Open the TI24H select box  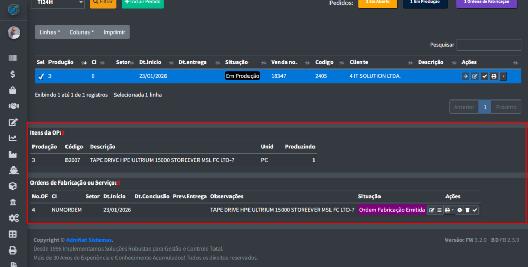[x=57, y=3]
